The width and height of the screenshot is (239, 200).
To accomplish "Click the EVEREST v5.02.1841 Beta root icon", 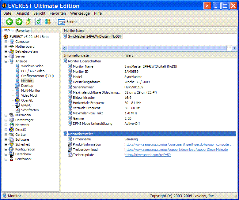I will [x=6, y=37].
